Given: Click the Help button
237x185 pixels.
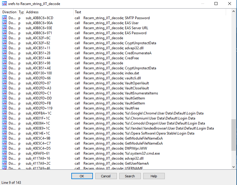Looking at the screenshot, I should (x=154, y=176).
